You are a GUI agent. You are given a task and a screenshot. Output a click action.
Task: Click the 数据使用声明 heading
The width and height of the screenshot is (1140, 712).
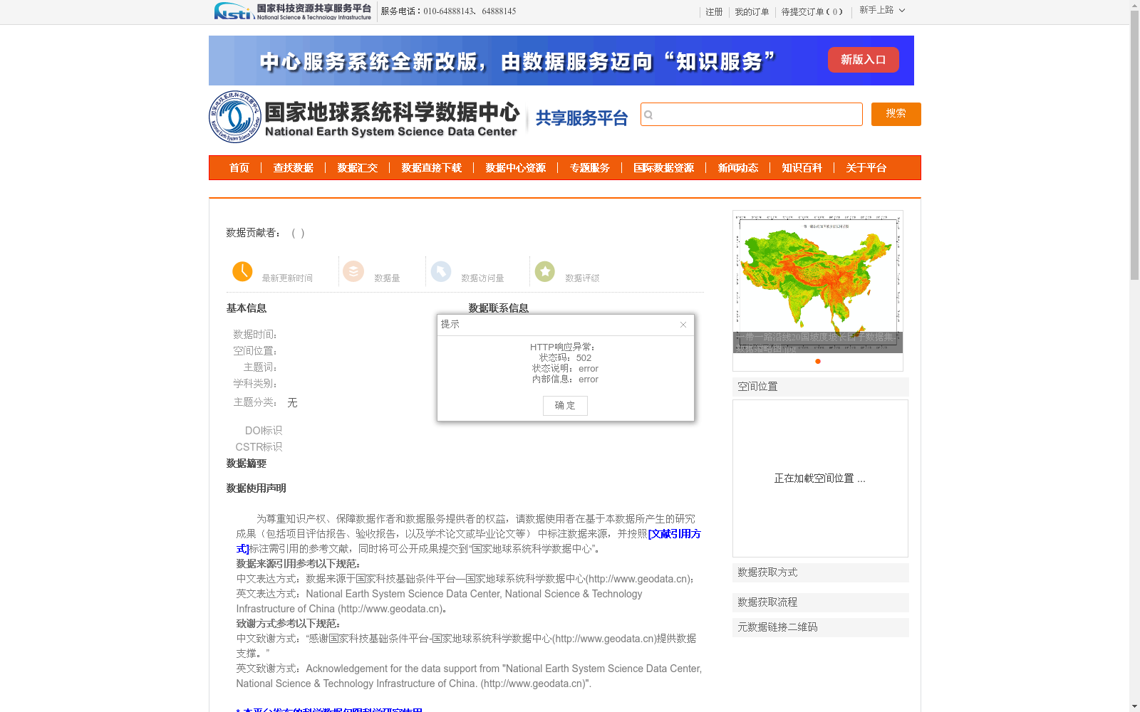click(x=256, y=488)
